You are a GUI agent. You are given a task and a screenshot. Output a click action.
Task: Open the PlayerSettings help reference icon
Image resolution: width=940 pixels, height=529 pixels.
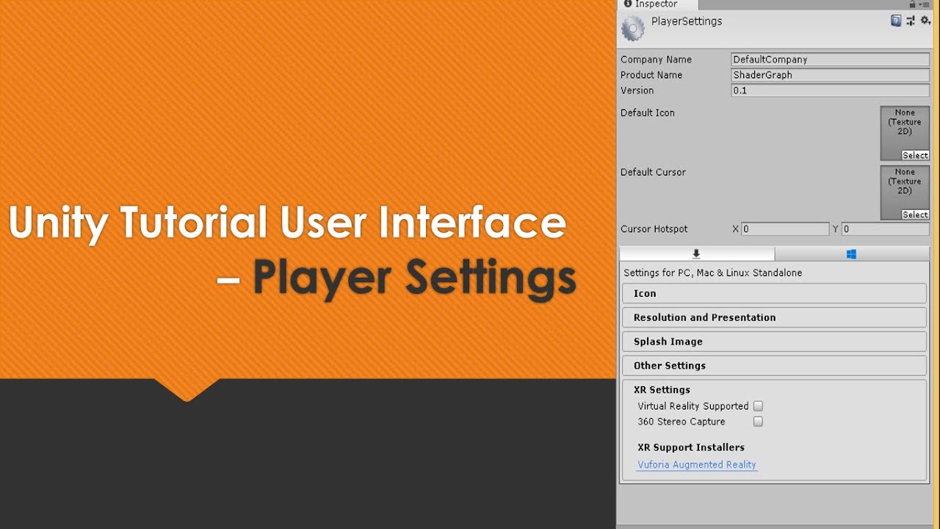(896, 21)
